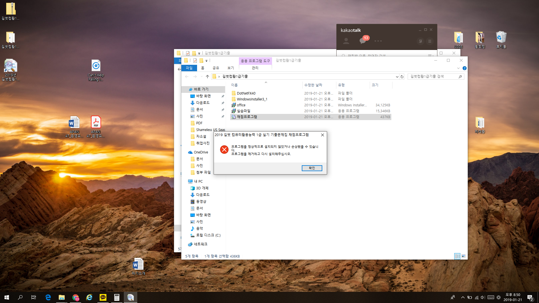
Task: Open the 실습파일 application icon
Action: [234, 111]
